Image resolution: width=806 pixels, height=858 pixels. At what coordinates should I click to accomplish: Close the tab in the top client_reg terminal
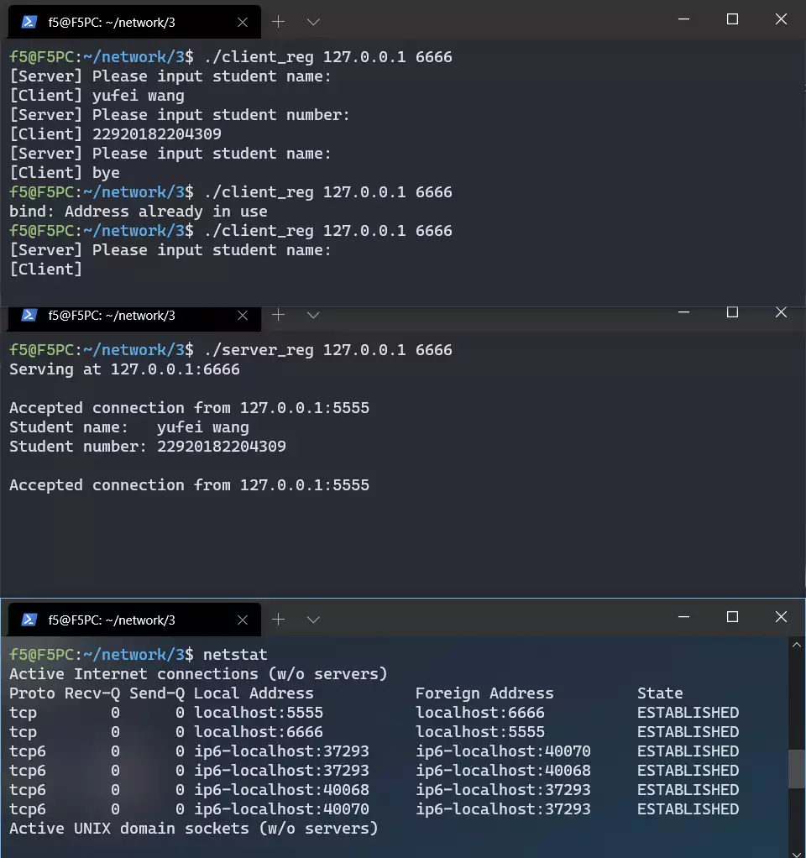[x=243, y=22]
